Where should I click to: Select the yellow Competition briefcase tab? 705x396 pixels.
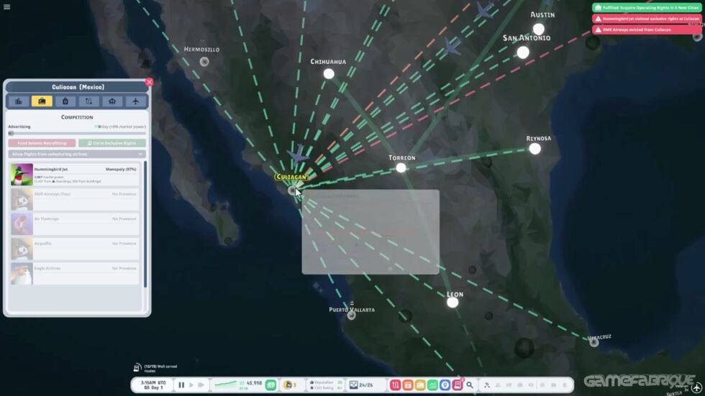click(42, 101)
